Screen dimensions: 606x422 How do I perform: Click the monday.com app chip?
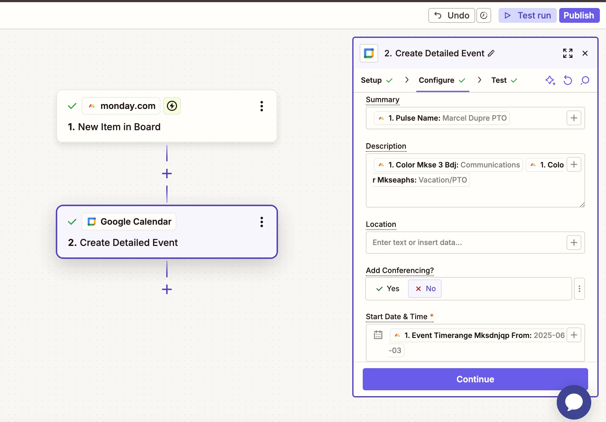[121, 106]
